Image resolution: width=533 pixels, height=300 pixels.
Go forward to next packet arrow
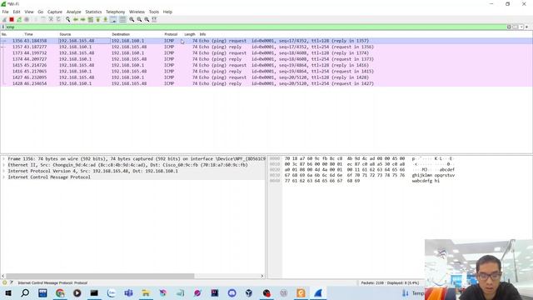(x=83, y=20)
